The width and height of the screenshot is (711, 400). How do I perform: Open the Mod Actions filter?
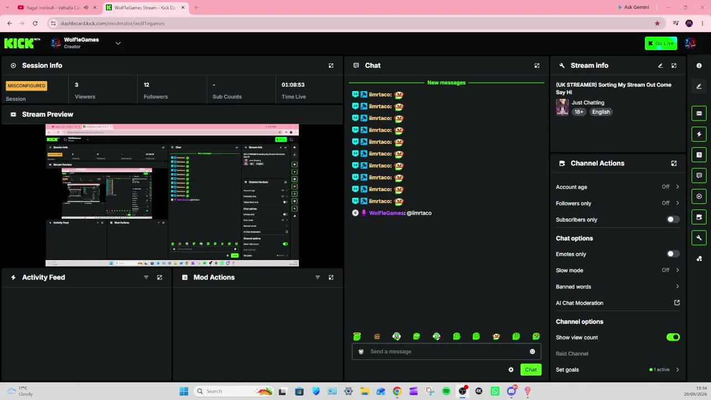318,277
